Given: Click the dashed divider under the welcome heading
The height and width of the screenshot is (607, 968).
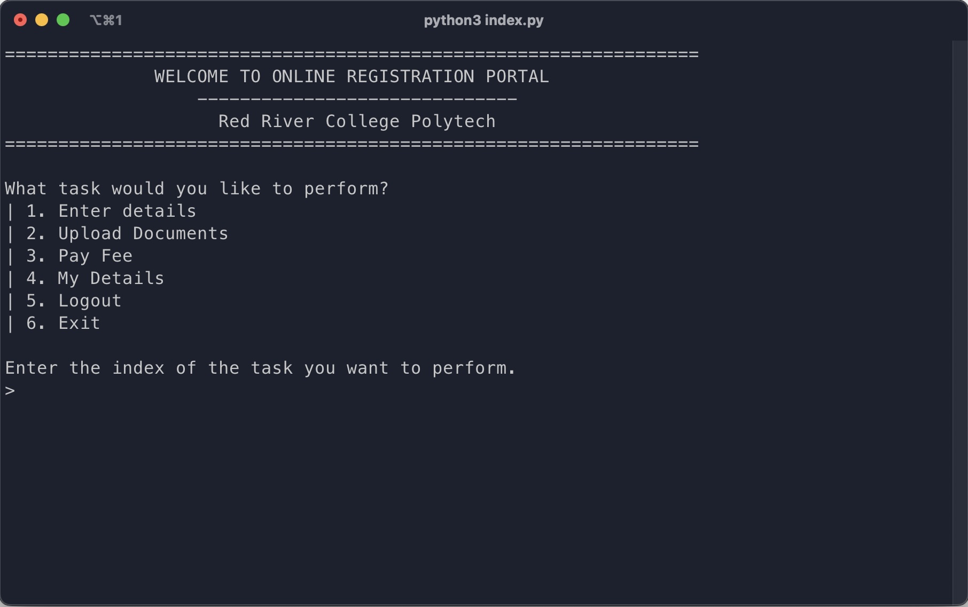Looking at the screenshot, I should (x=357, y=99).
